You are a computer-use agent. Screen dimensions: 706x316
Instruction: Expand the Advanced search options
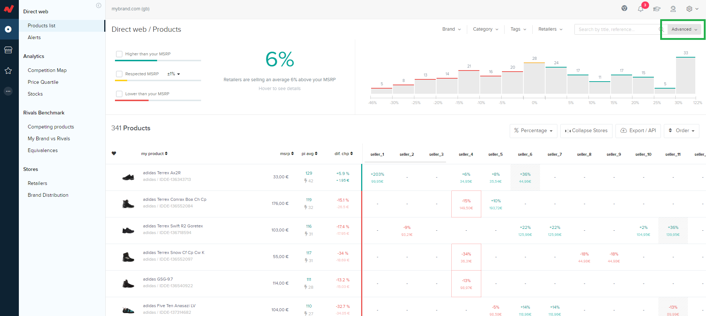click(684, 29)
